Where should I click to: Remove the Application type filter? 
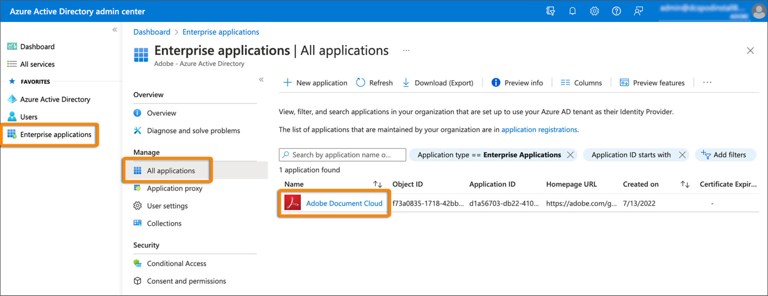coord(570,155)
